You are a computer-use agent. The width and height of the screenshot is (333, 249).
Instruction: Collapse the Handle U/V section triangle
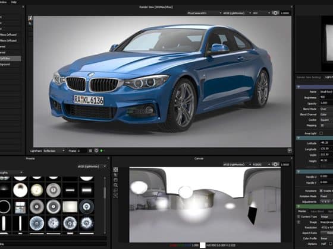click(x=298, y=171)
